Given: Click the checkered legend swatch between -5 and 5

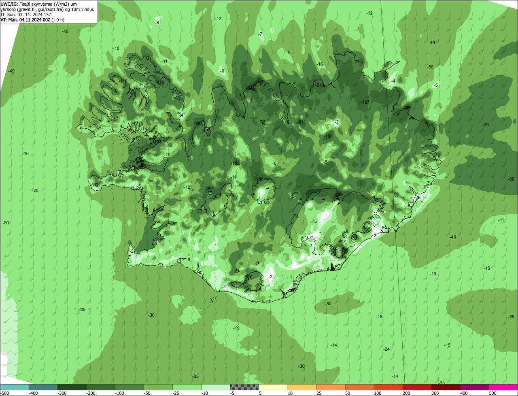Looking at the screenshot, I should point(244,387).
